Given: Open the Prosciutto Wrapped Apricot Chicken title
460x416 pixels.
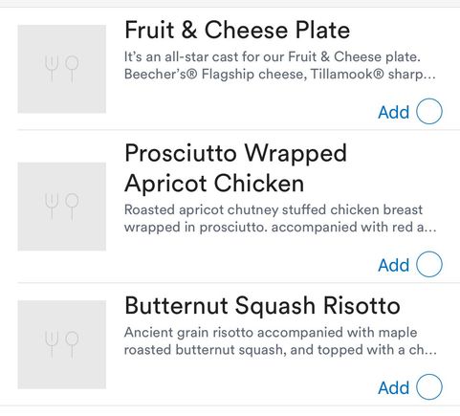Looking at the screenshot, I should pos(235,168).
